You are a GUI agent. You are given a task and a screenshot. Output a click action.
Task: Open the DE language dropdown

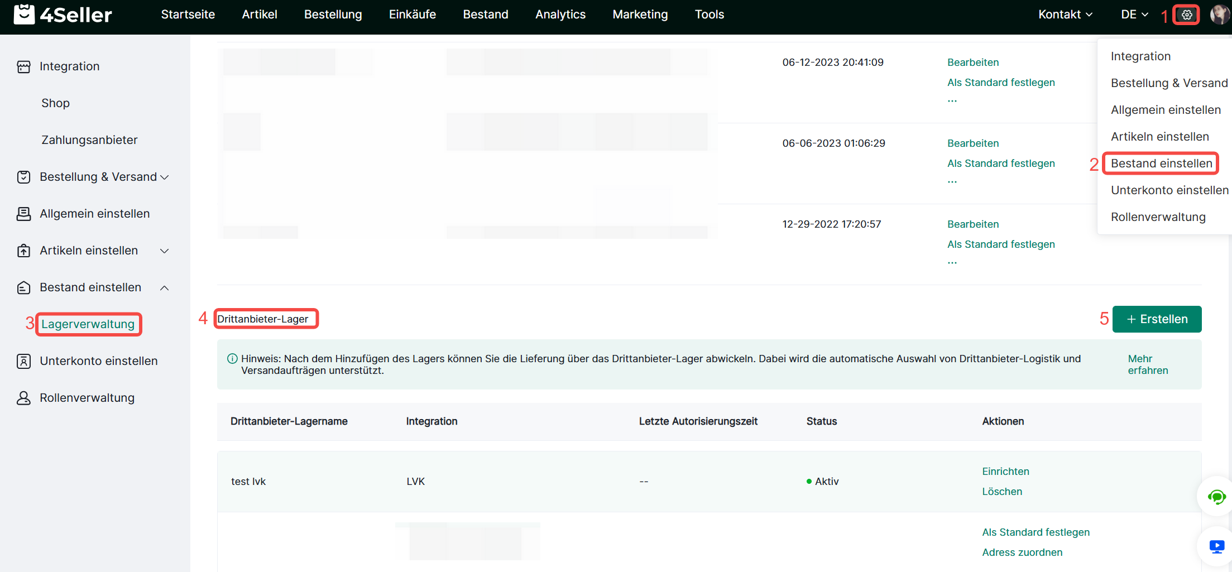[x=1134, y=15]
